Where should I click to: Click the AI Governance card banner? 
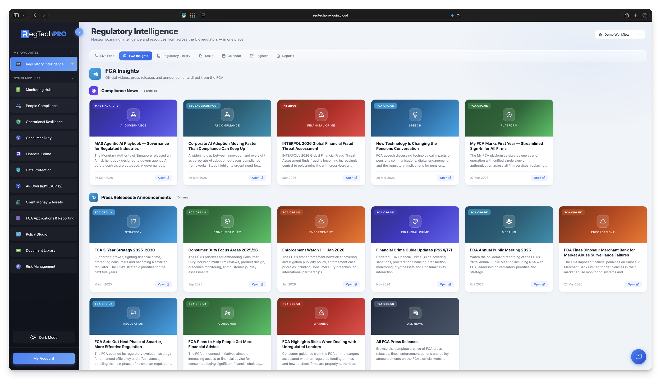pyautogui.click(x=133, y=118)
